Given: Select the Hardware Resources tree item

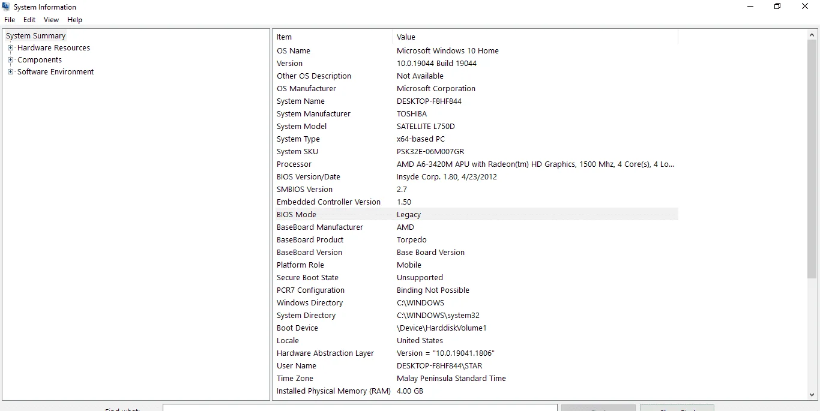Looking at the screenshot, I should tap(53, 48).
